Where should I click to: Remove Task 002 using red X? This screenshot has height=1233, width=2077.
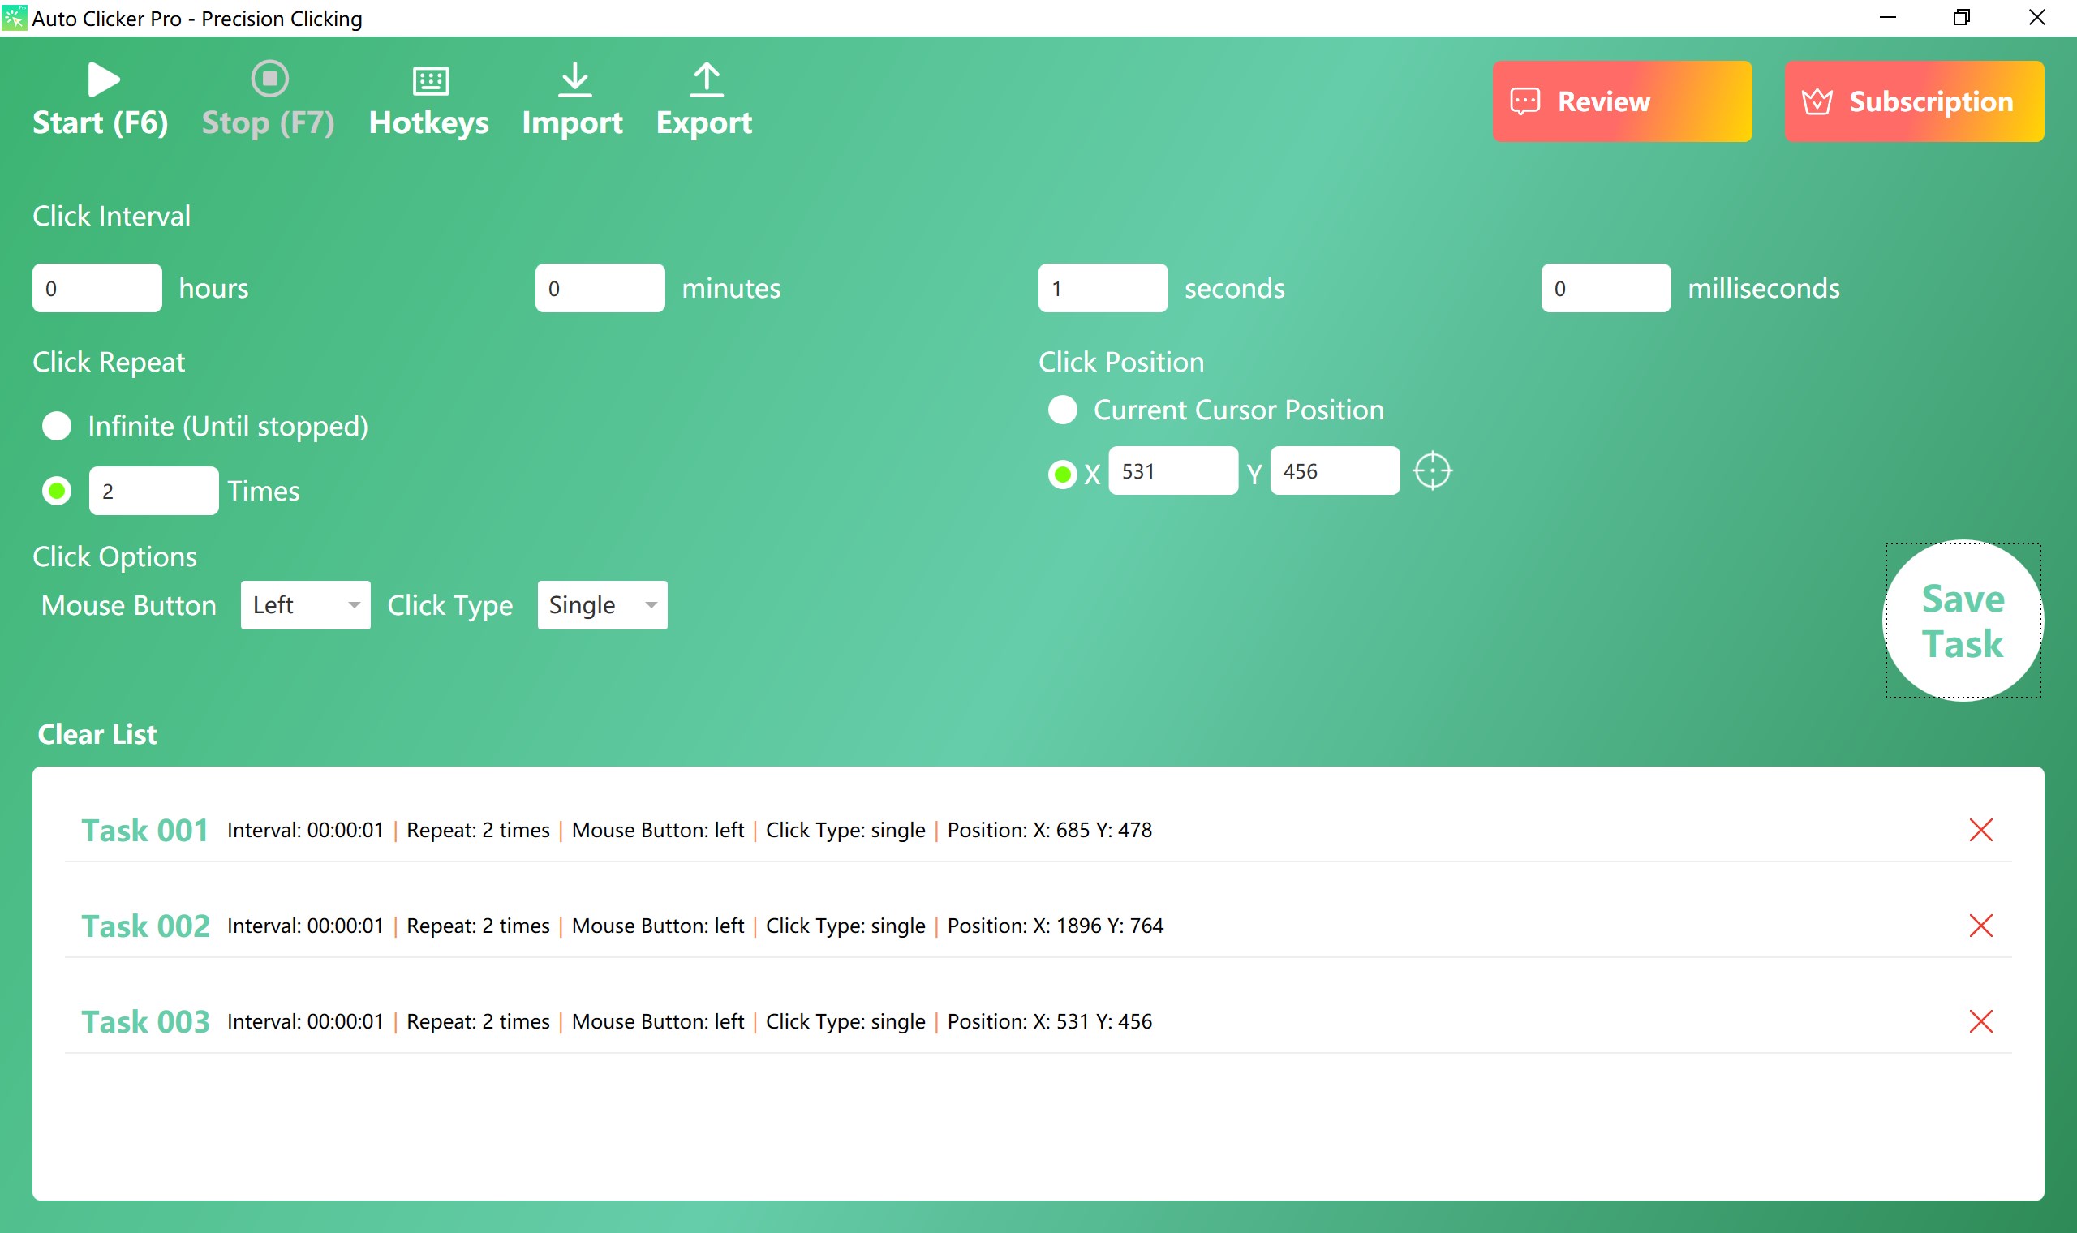point(1980,925)
